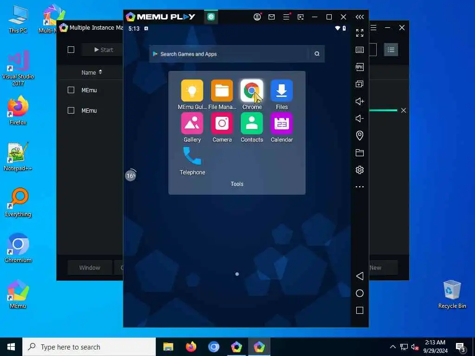Click the account avatar icon in title bar

point(257,17)
